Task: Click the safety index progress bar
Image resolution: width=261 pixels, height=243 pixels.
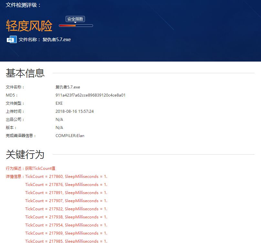Action: (x=76, y=26)
